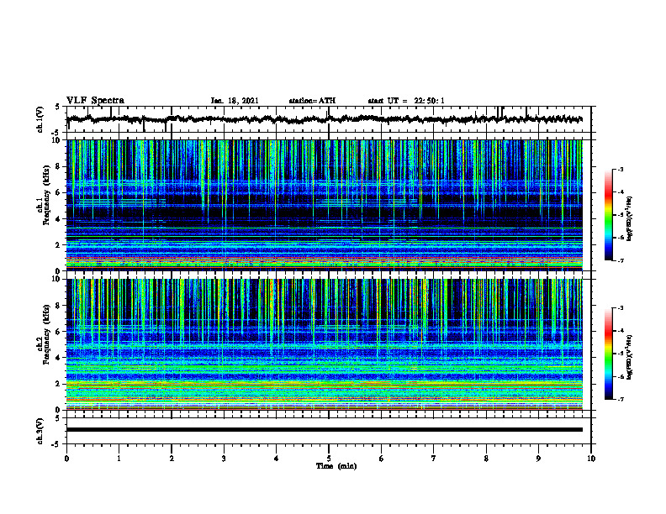Image resolution: width=666 pixels, height=514 pixels.
Task: Click the ch.1 spectrogram image
Action: (325, 205)
